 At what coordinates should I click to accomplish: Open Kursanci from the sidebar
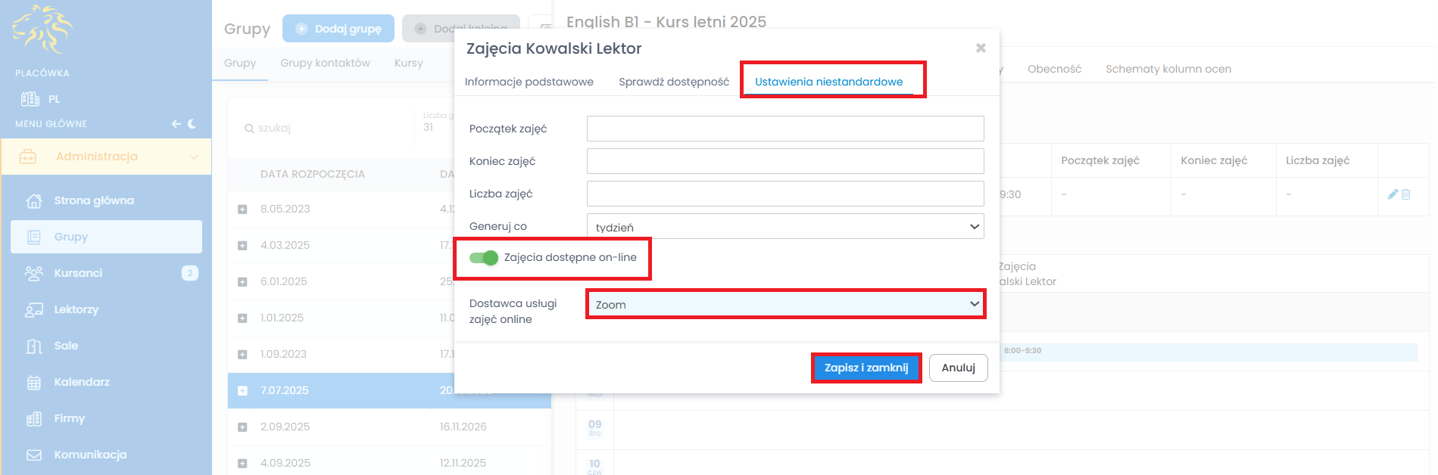coord(78,273)
